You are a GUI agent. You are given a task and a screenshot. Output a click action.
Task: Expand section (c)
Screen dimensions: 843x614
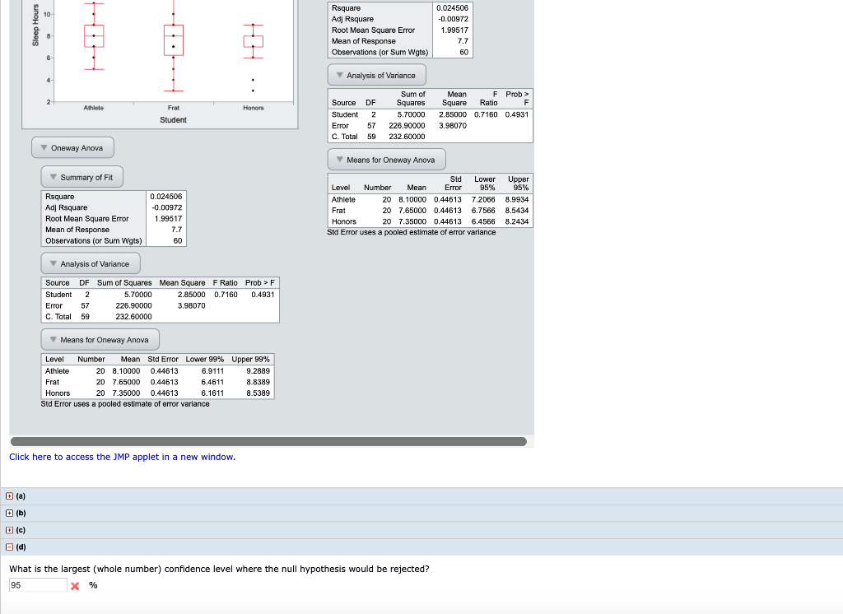9,530
